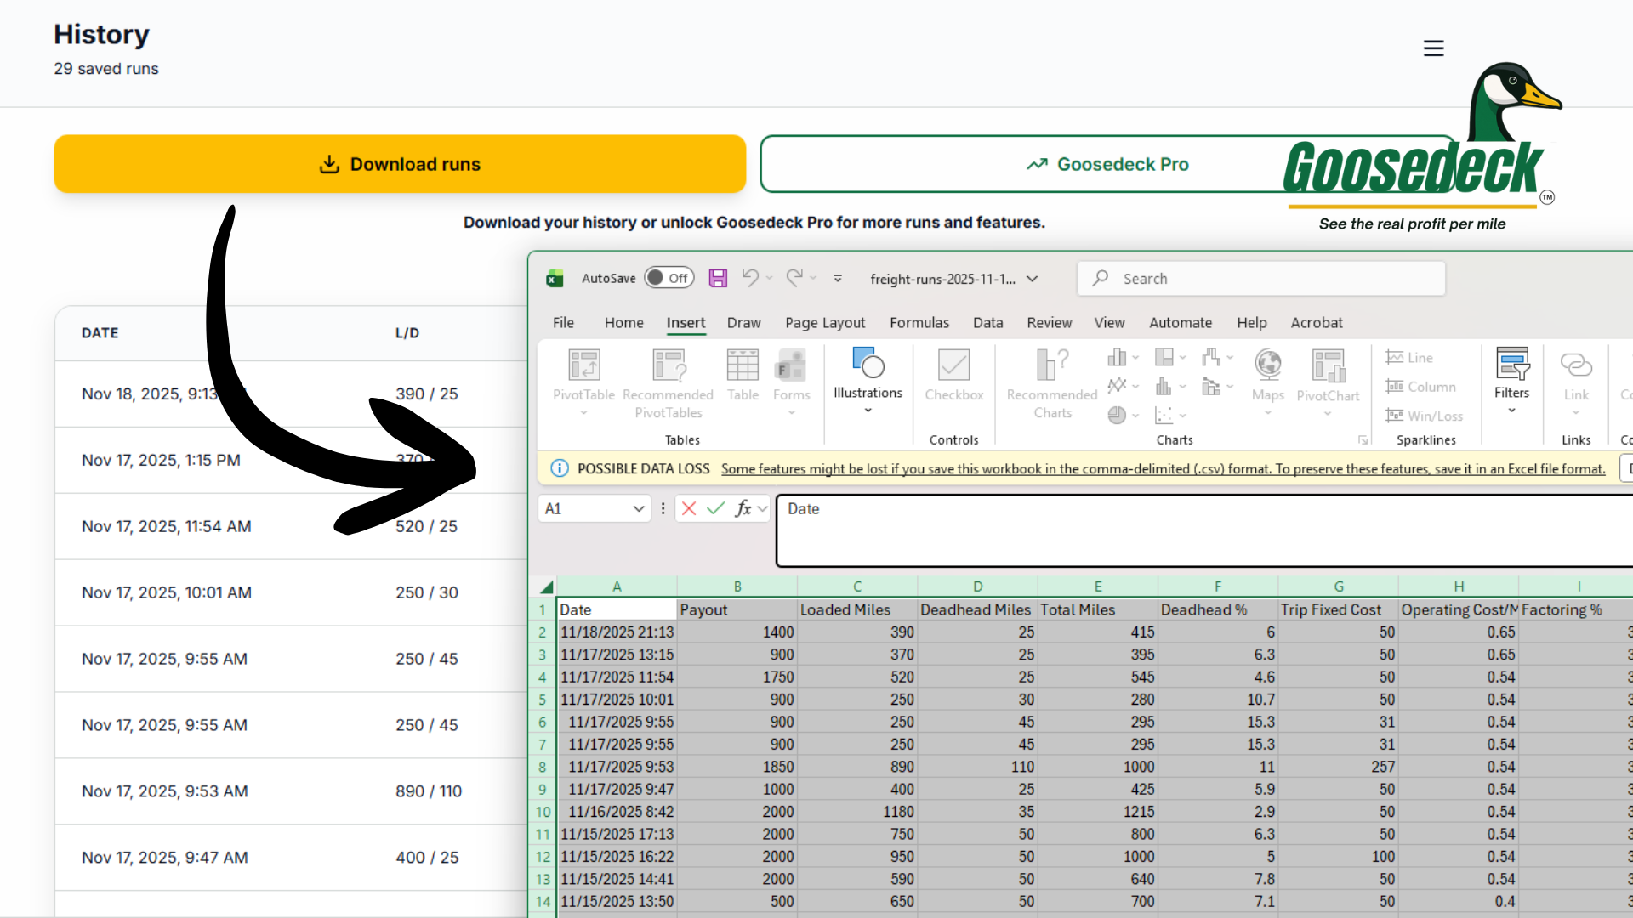
Task: Add a Win/Loss sparkline
Action: (1425, 416)
